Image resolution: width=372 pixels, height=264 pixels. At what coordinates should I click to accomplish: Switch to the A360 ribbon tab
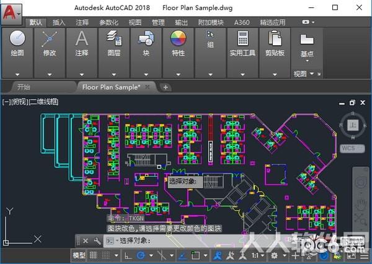point(242,22)
